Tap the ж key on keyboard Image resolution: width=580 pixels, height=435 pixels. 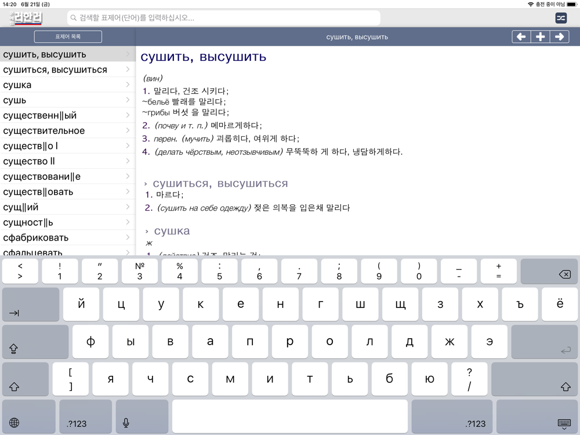(x=449, y=342)
